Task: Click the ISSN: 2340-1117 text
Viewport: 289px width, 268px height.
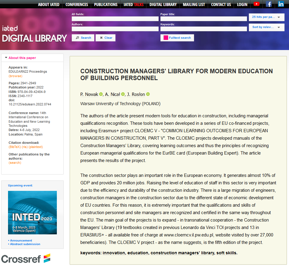Action: [x=21, y=96]
